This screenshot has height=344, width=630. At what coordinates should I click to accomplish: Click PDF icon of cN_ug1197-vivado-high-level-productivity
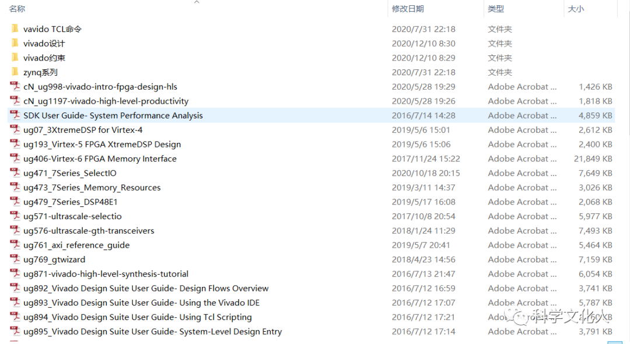(15, 101)
